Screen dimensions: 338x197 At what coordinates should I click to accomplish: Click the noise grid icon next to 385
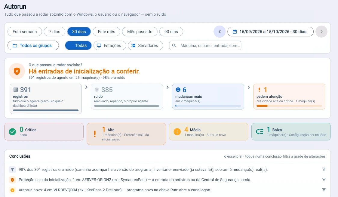point(97,90)
